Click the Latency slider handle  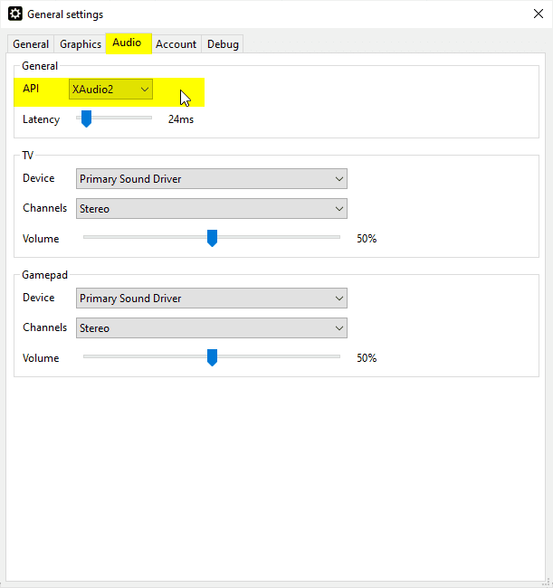pos(86,119)
